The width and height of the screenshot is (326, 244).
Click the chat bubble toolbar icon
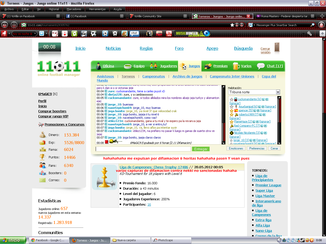coord(134,33)
